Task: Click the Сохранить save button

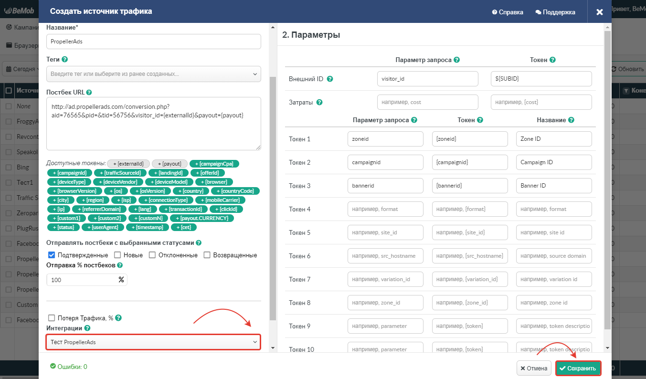Action: [578, 368]
